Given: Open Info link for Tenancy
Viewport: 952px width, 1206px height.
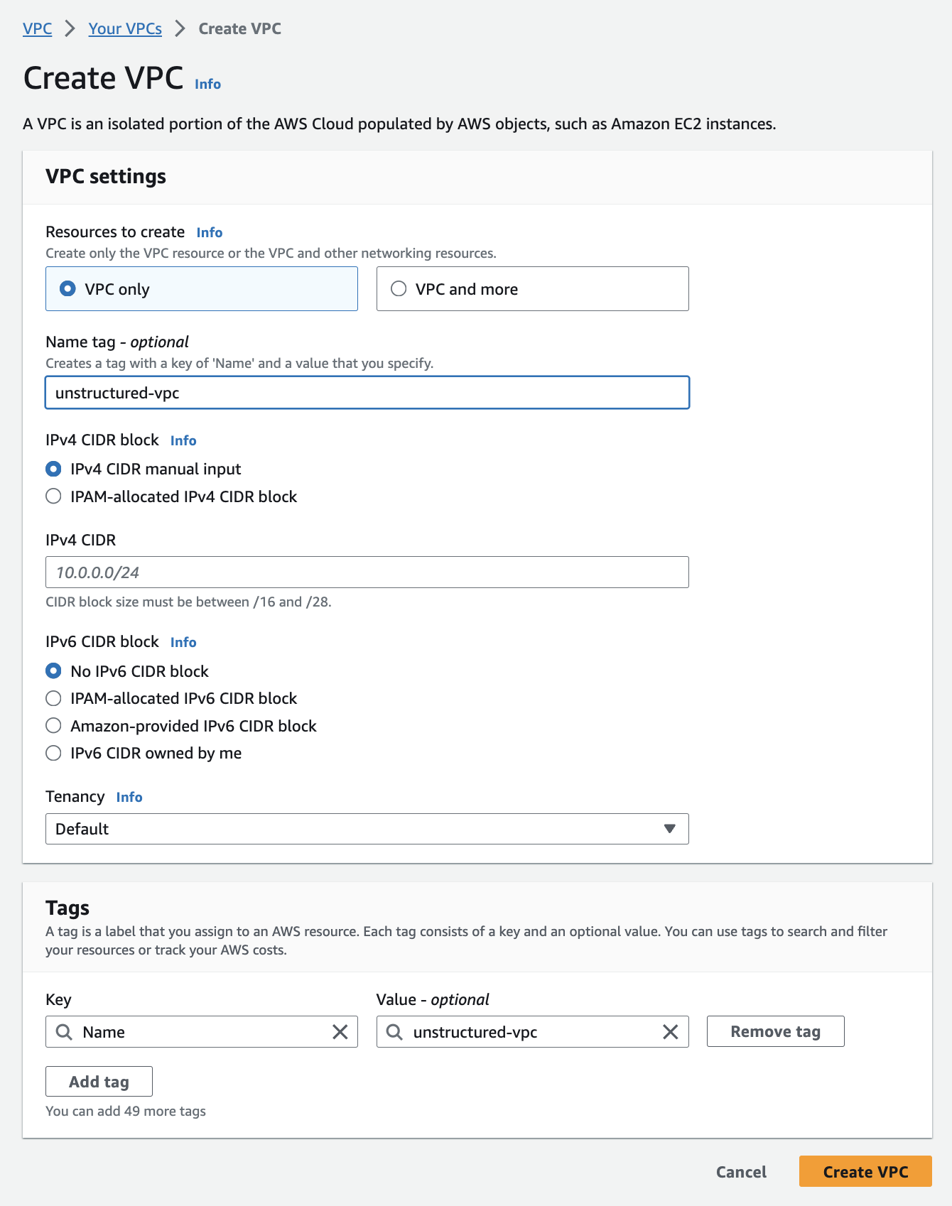Looking at the screenshot, I should pyautogui.click(x=129, y=797).
